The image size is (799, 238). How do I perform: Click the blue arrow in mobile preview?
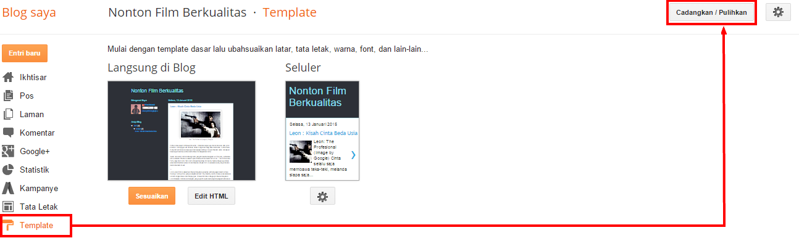[x=353, y=155]
